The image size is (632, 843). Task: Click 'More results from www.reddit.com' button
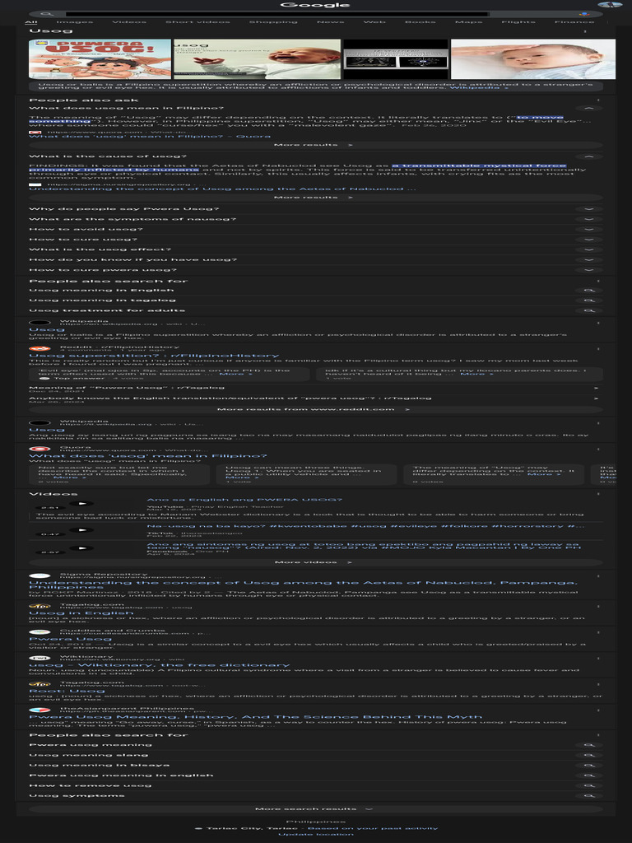pyautogui.click(x=315, y=410)
